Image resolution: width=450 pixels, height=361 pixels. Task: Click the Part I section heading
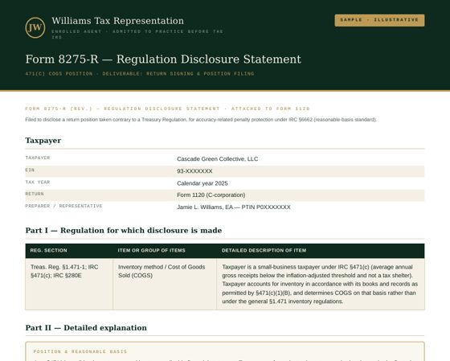pyautogui.click(x=124, y=230)
